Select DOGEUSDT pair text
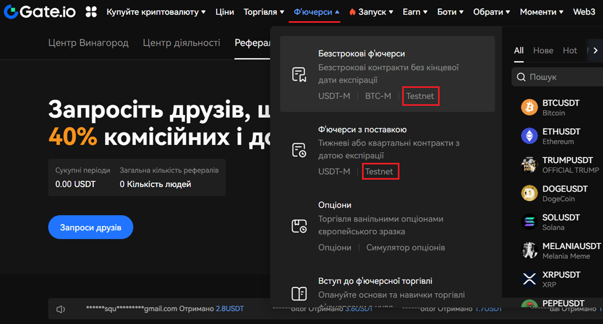Screen dimensions: 603x324 [565, 189]
